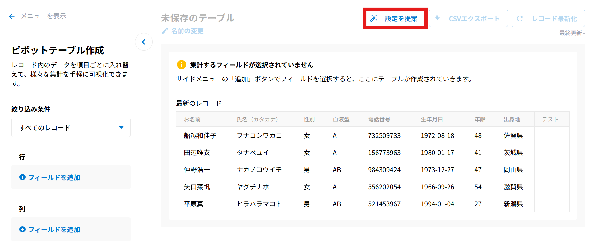Click the 岡山県 cell in table
This screenshot has height=252, width=589.
tap(513, 170)
